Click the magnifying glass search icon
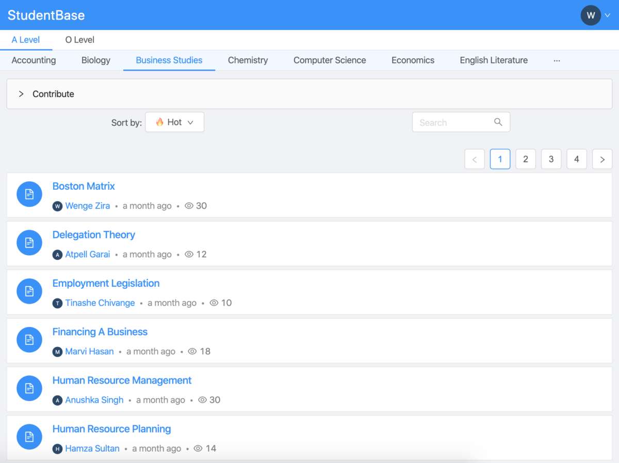Image resolution: width=619 pixels, height=463 pixels. click(x=498, y=122)
